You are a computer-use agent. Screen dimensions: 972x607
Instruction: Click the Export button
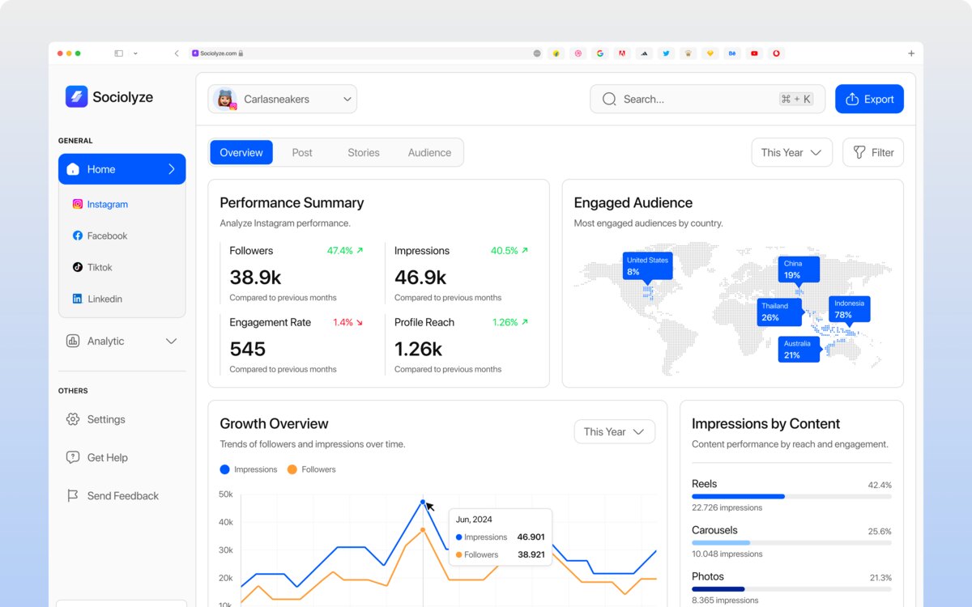[869, 99]
